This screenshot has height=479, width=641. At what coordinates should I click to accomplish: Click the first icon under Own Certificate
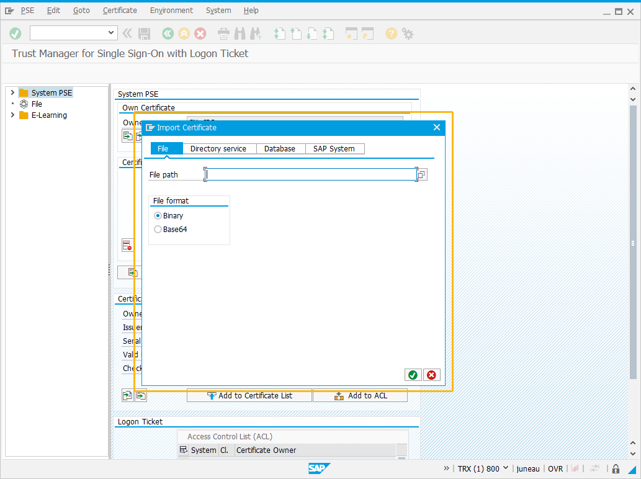[x=128, y=135]
